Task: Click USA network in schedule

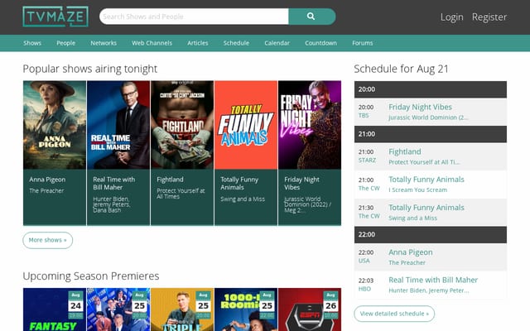Action: pos(364,261)
